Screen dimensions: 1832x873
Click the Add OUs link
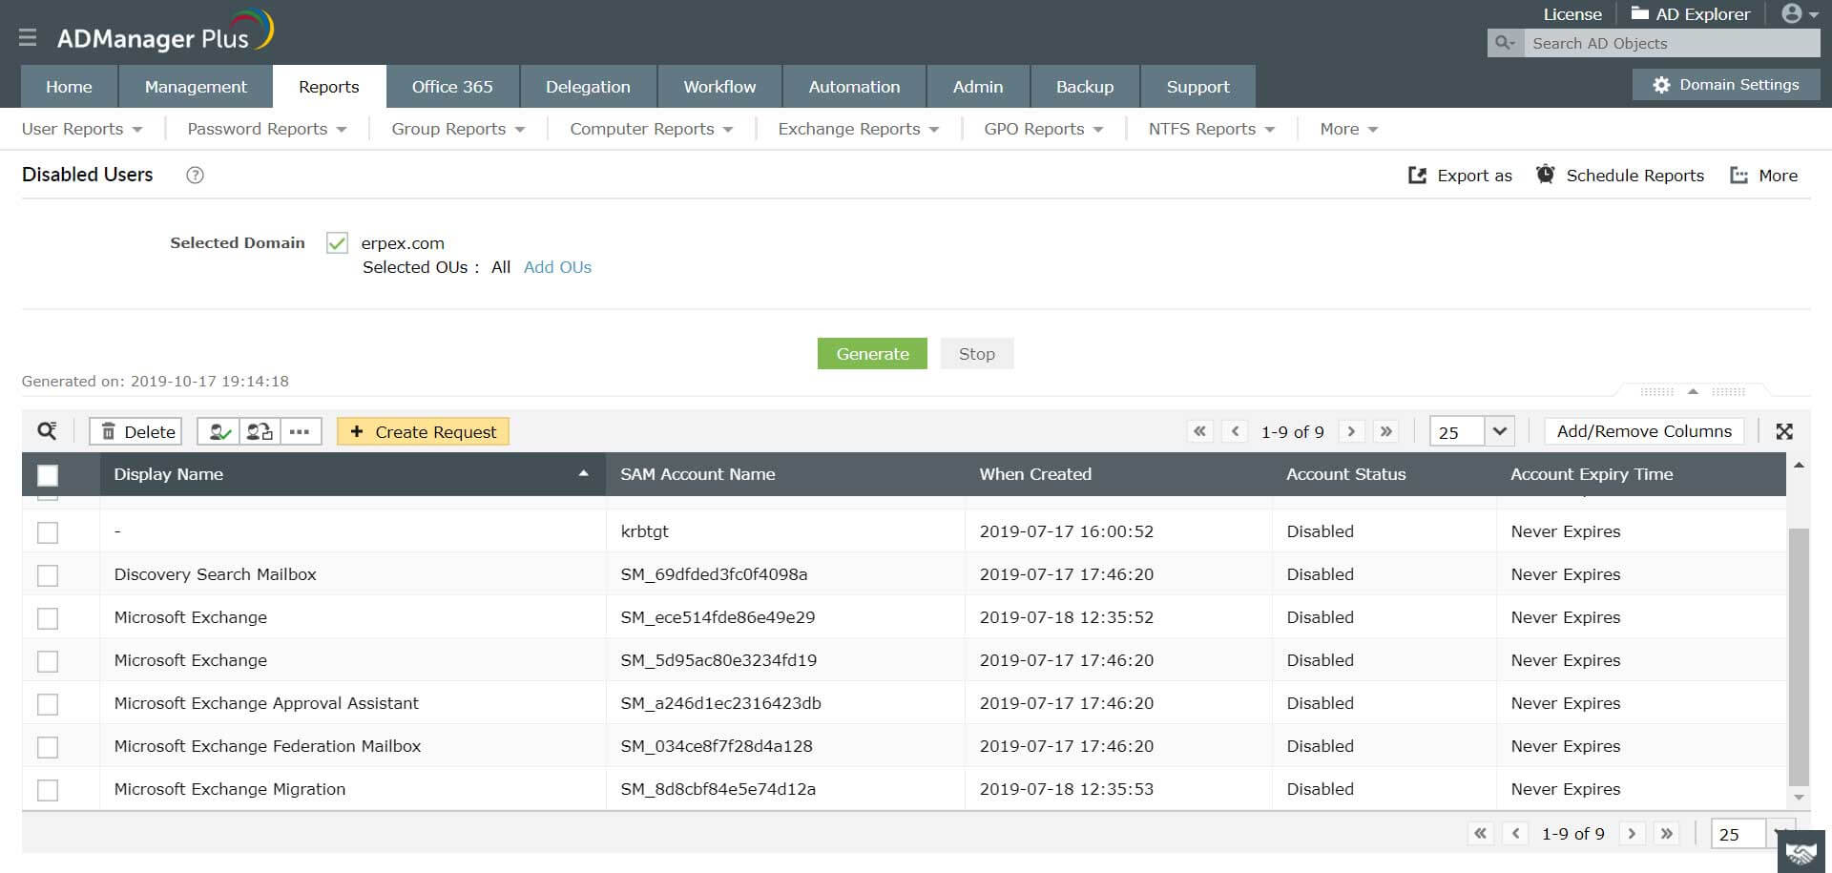(x=557, y=267)
